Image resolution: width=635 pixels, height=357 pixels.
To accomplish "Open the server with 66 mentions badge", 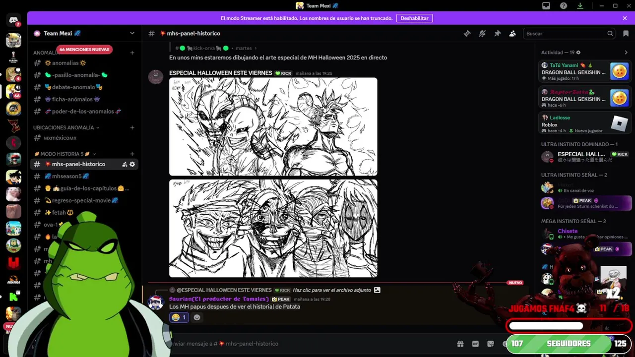I will click(13, 91).
